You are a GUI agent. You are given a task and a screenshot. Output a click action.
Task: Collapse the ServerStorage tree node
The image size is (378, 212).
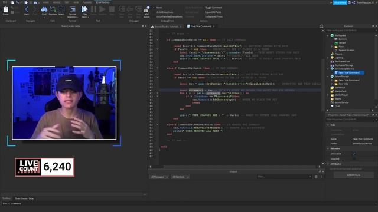[328, 77]
